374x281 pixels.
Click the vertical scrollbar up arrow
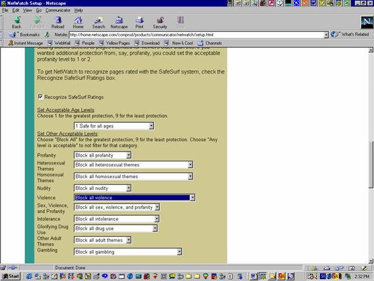pyautogui.click(x=371, y=50)
